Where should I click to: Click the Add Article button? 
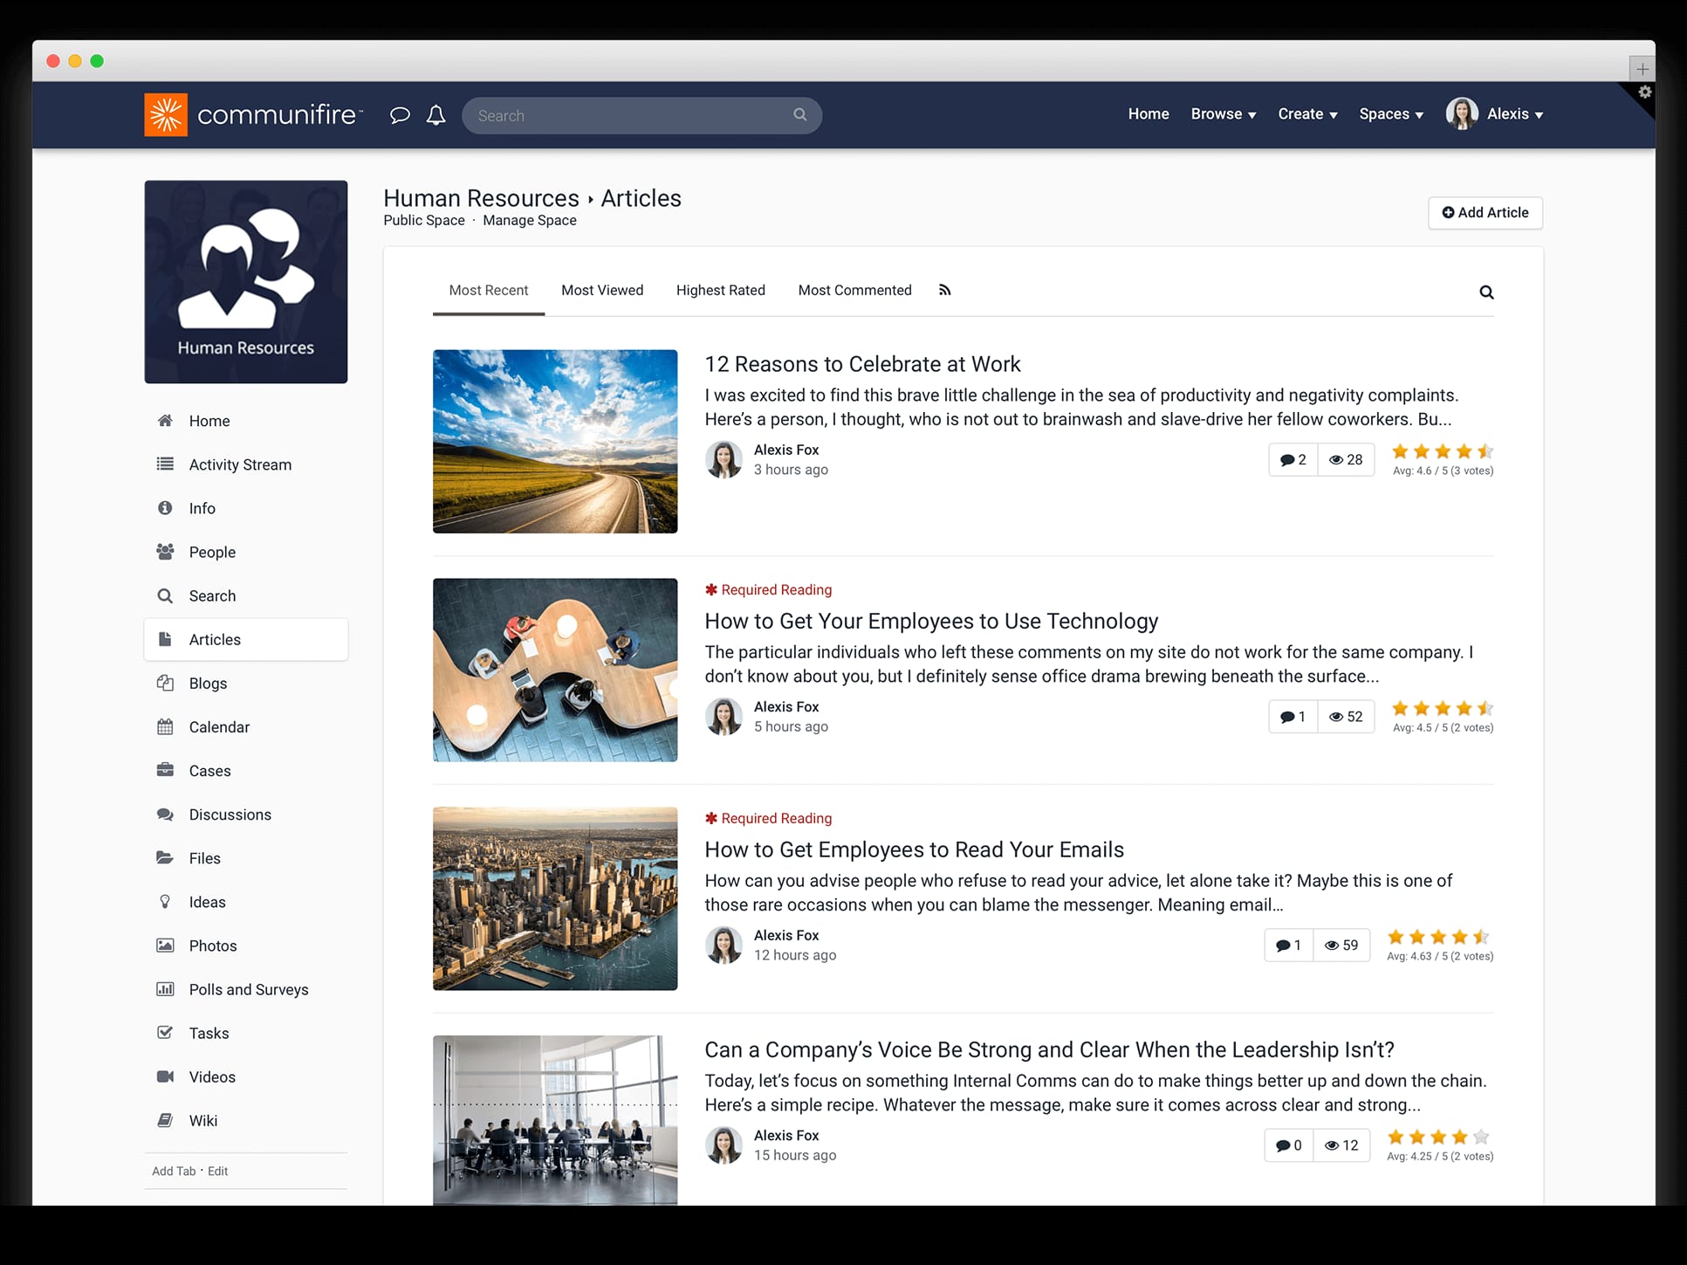[x=1485, y=212]
